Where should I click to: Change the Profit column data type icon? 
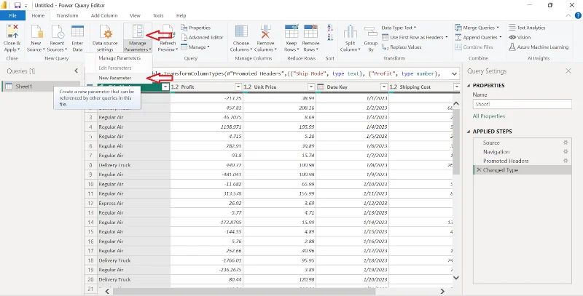tap(175, 87)
